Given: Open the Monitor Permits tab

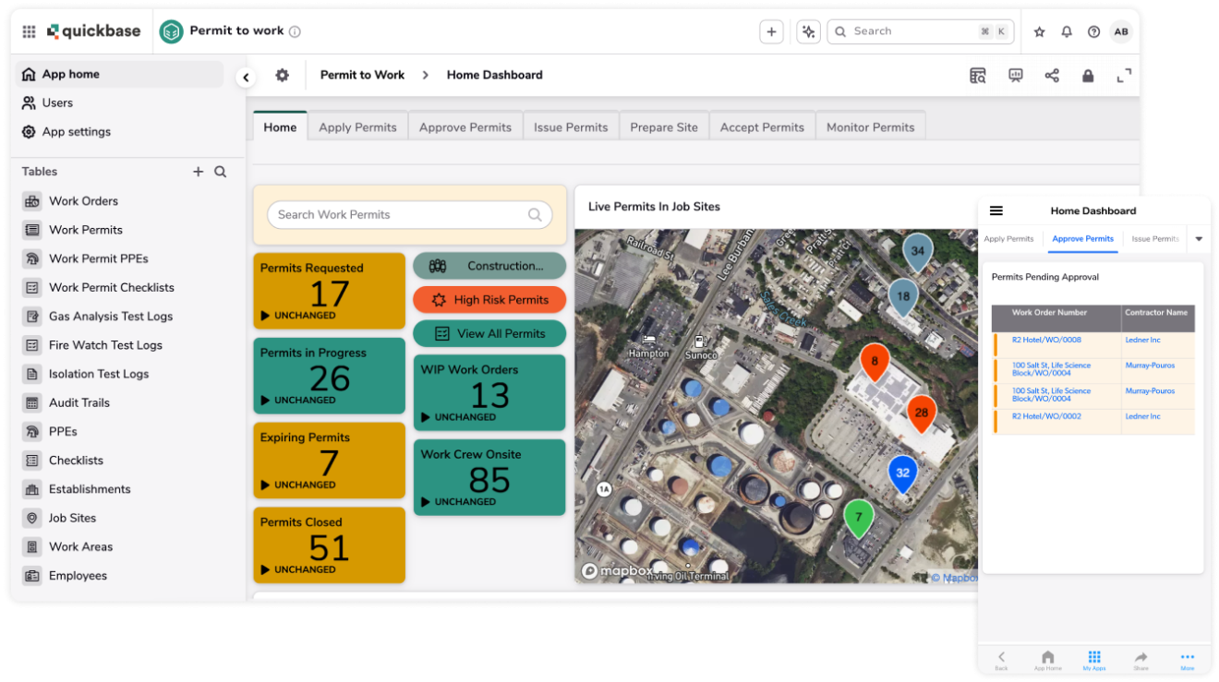Looking at the screenshot, I should [x=869, y=126].
